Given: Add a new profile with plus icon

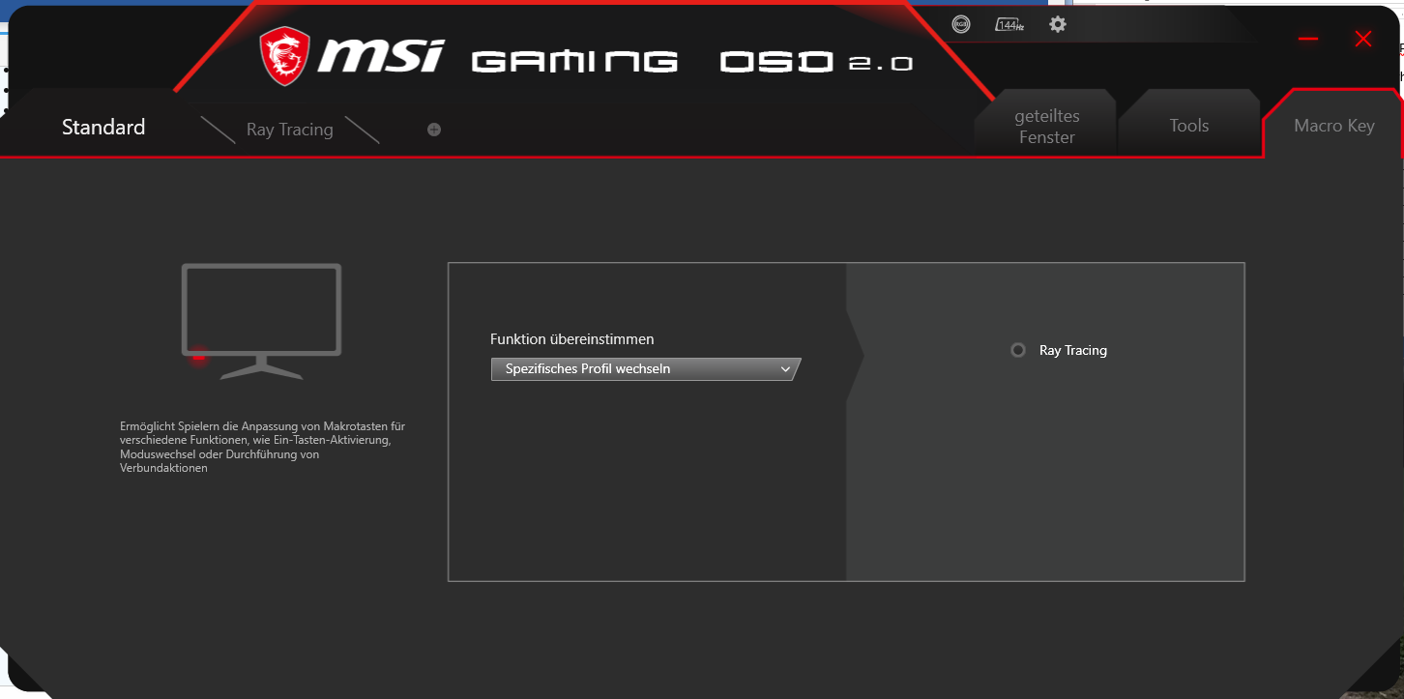Looking at the screenshot, I should click(434, 130).
